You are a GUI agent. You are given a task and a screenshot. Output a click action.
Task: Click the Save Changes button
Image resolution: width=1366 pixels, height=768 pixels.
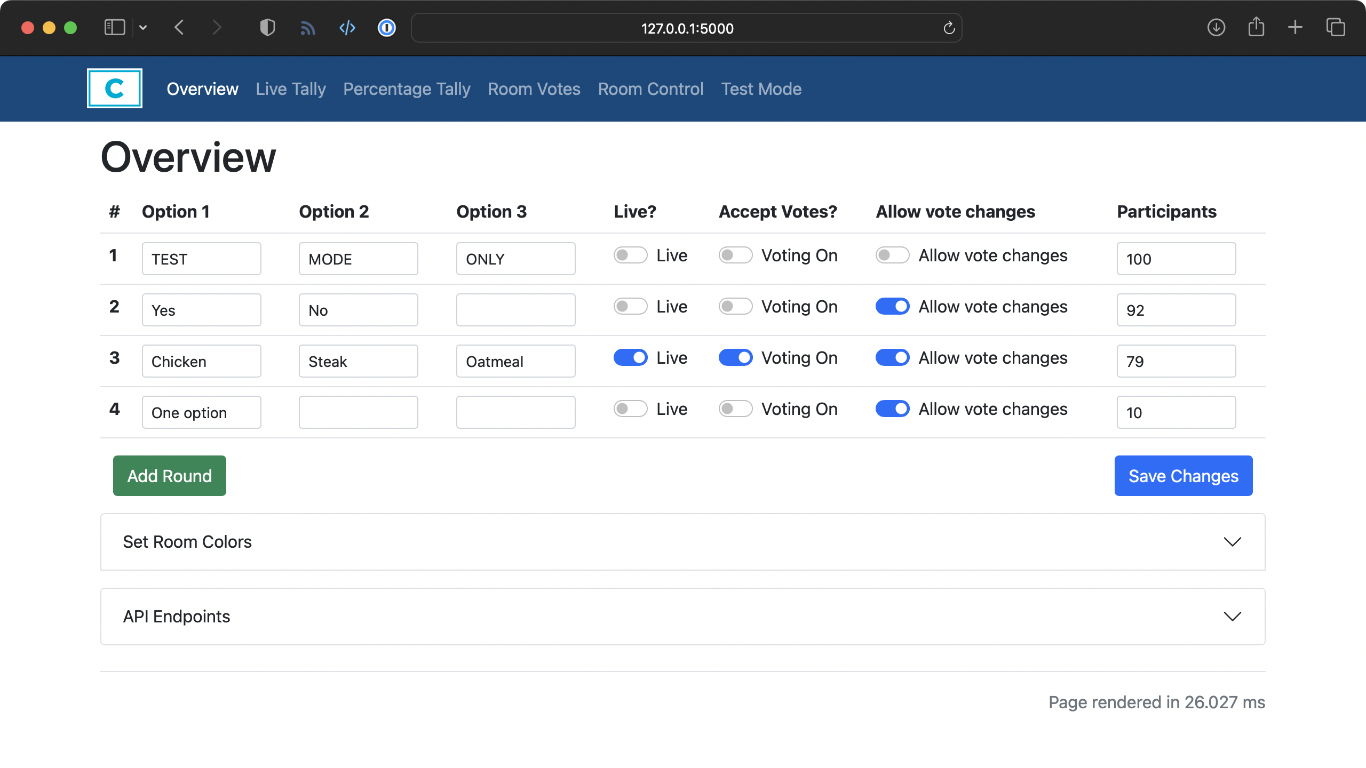[1183, 475]
